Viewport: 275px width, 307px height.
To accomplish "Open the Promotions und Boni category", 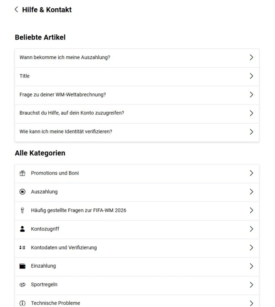I will [137, 173].
